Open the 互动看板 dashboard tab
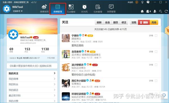 point(71,9)
